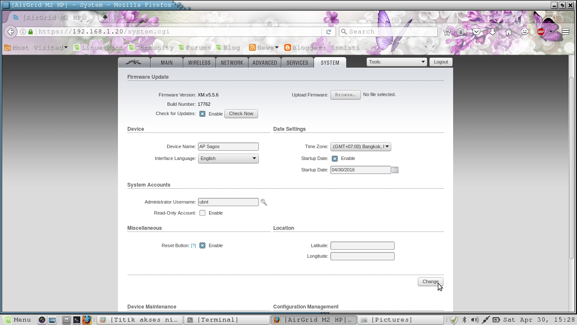The image size is (577, 325).
Task: Click inside the Device Name field
Action: pyautogui.click(x=228, y=146)
